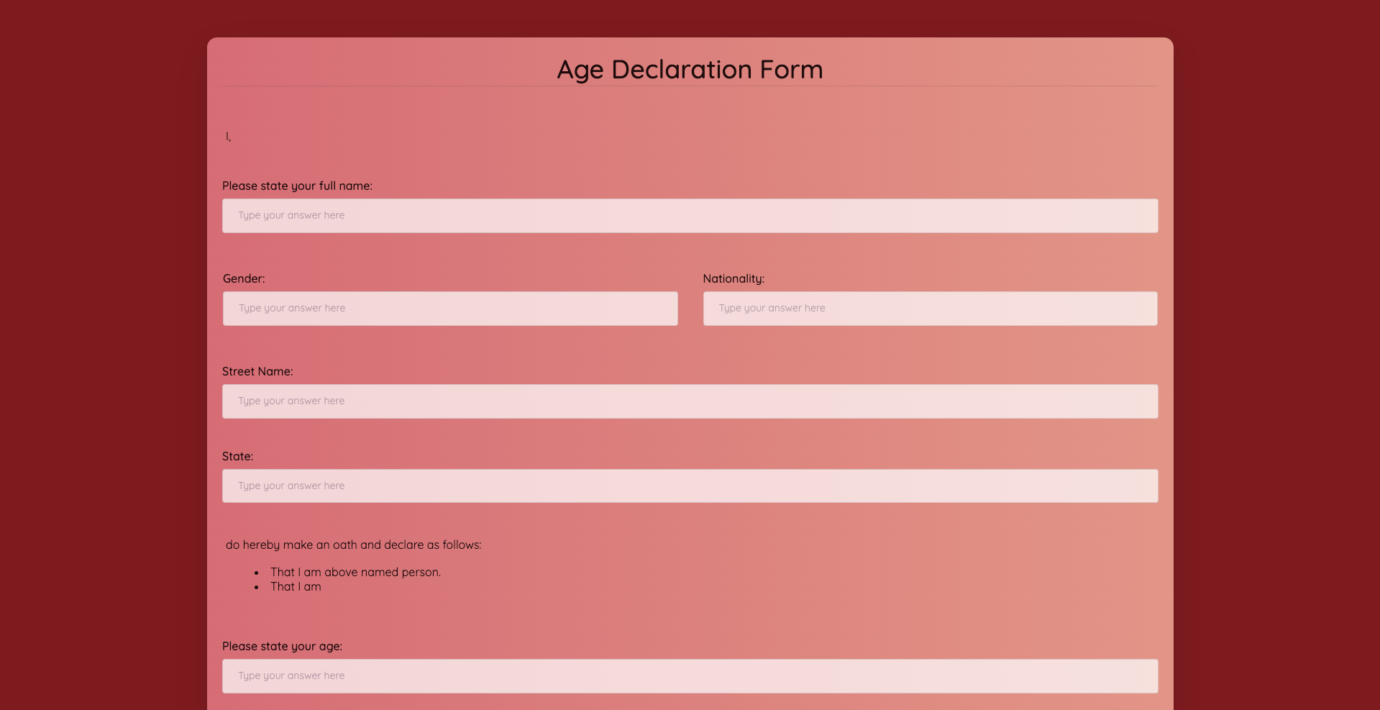1380x710 pixels.
Task: Select the Street Name label
Action: pyautogui.click(x=257, y=371)
